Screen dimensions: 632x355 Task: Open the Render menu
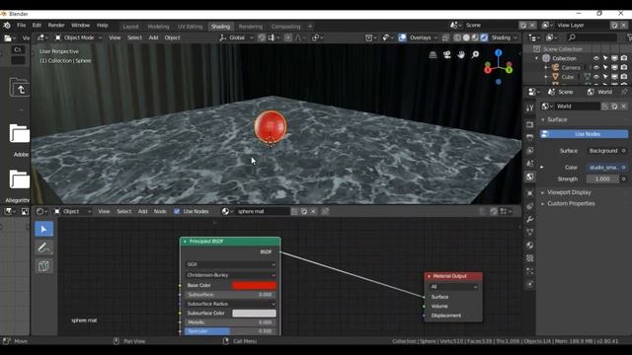click(56, 25)
